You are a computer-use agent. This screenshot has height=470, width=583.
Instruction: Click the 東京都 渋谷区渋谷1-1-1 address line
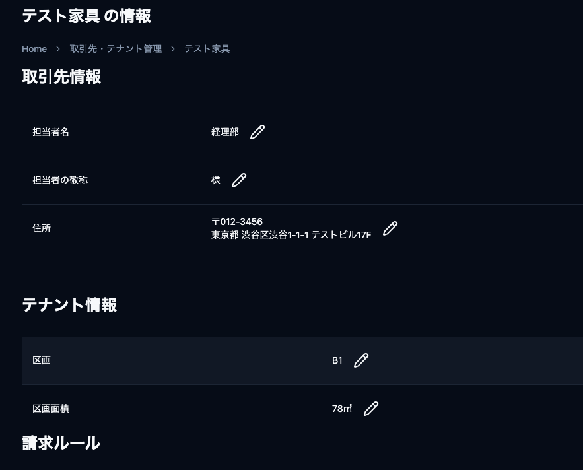[291, 234]
